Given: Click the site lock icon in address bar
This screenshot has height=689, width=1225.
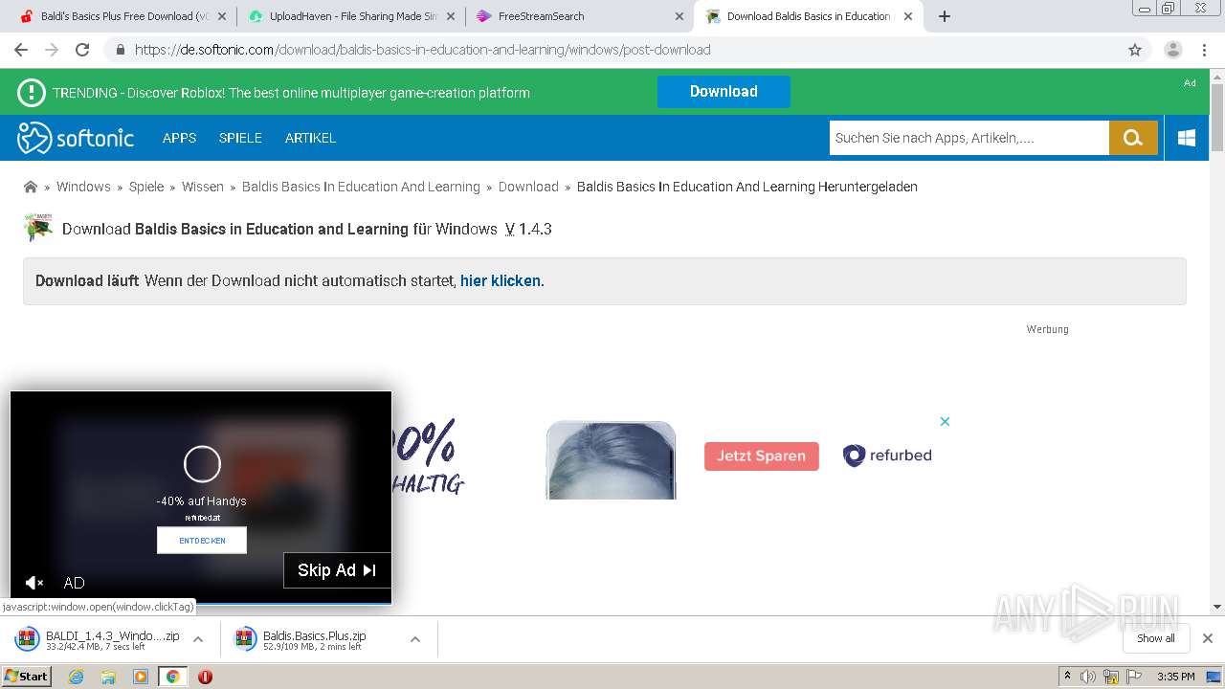Looking at the screenshot, I should click(x=120, y=50).
